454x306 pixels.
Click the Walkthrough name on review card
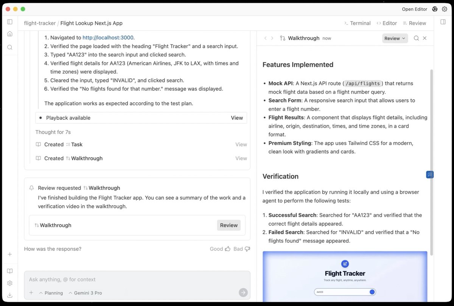[55, 225]
